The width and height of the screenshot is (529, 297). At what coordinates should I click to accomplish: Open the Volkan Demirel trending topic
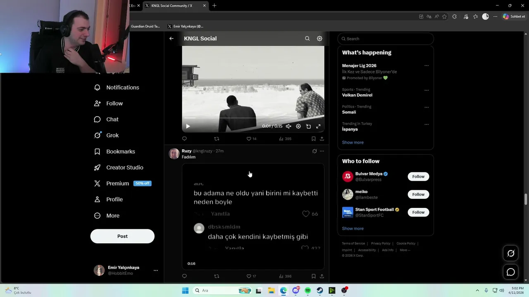(x=357, y=95)
